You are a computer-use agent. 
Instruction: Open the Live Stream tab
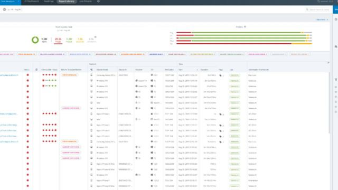(86, 1)
